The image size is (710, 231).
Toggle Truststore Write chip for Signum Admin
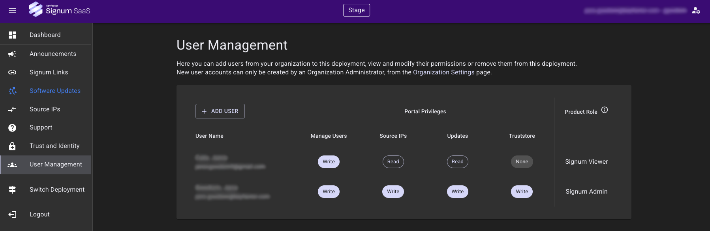click(522, 192)
